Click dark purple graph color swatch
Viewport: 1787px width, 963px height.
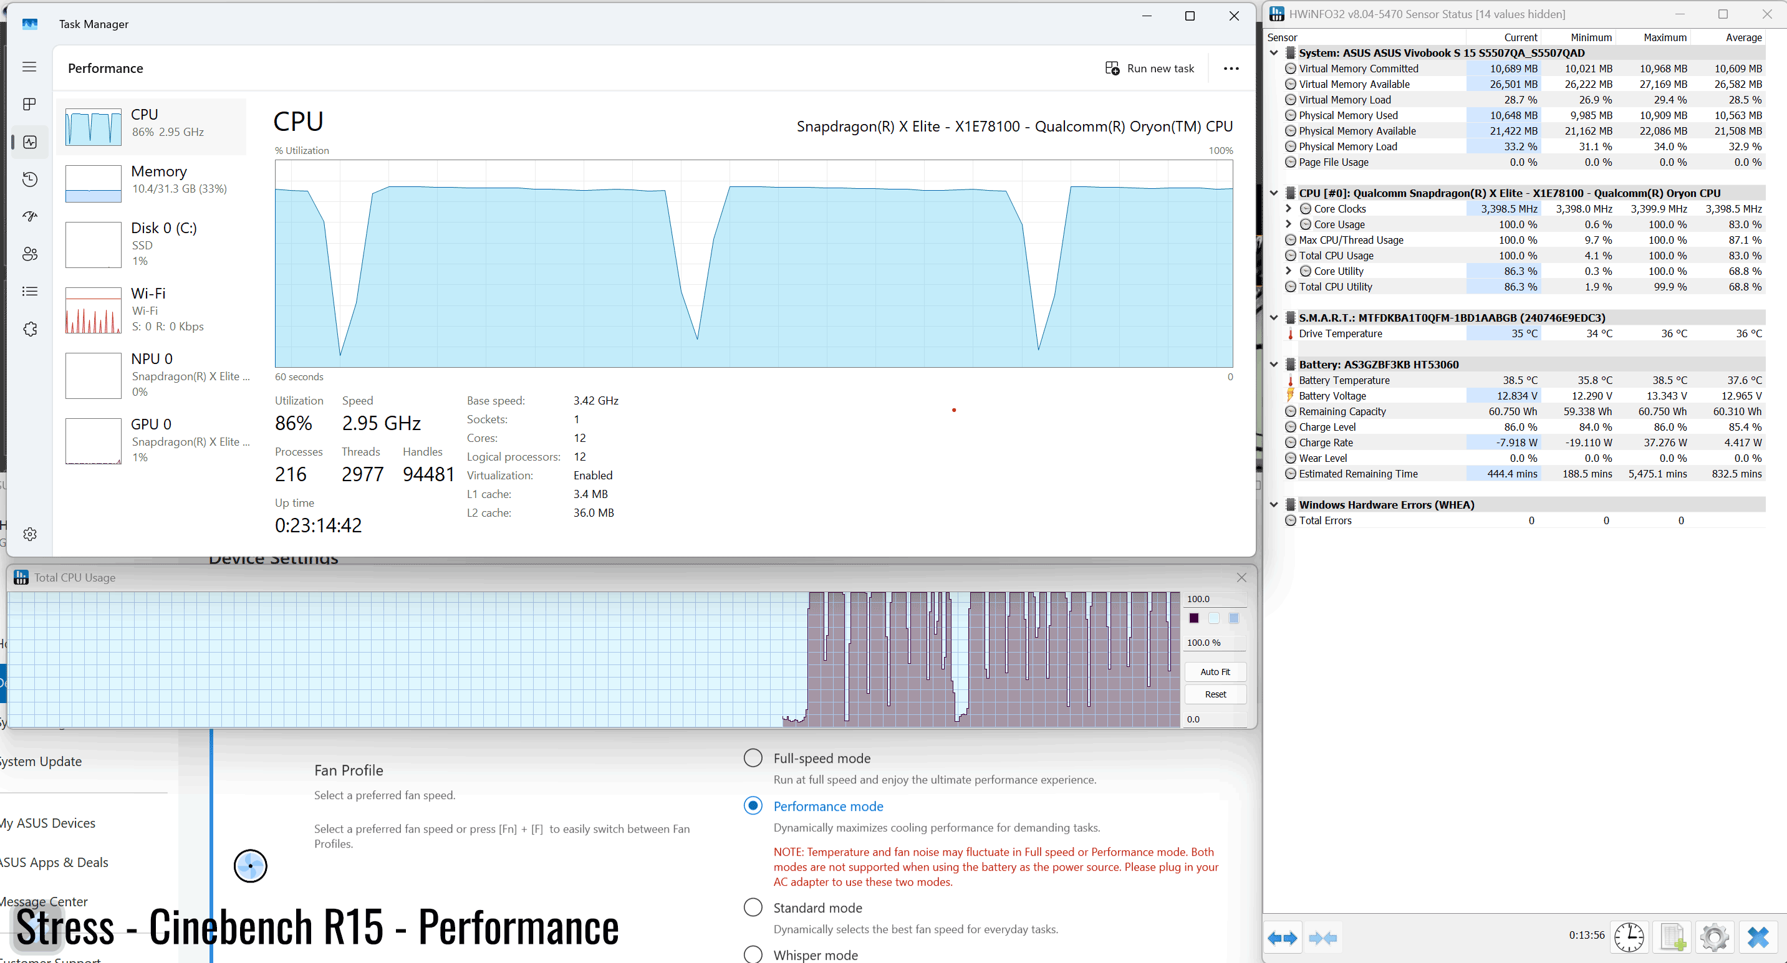coord(1194,618)
